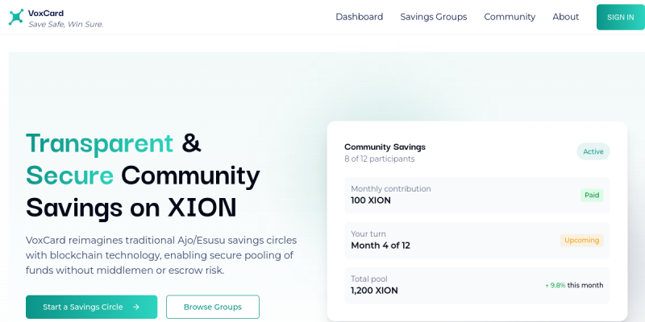This screenshot has width=645, height=322.
Task: Open the Dashboard menu item
Action: pos(359,17)
